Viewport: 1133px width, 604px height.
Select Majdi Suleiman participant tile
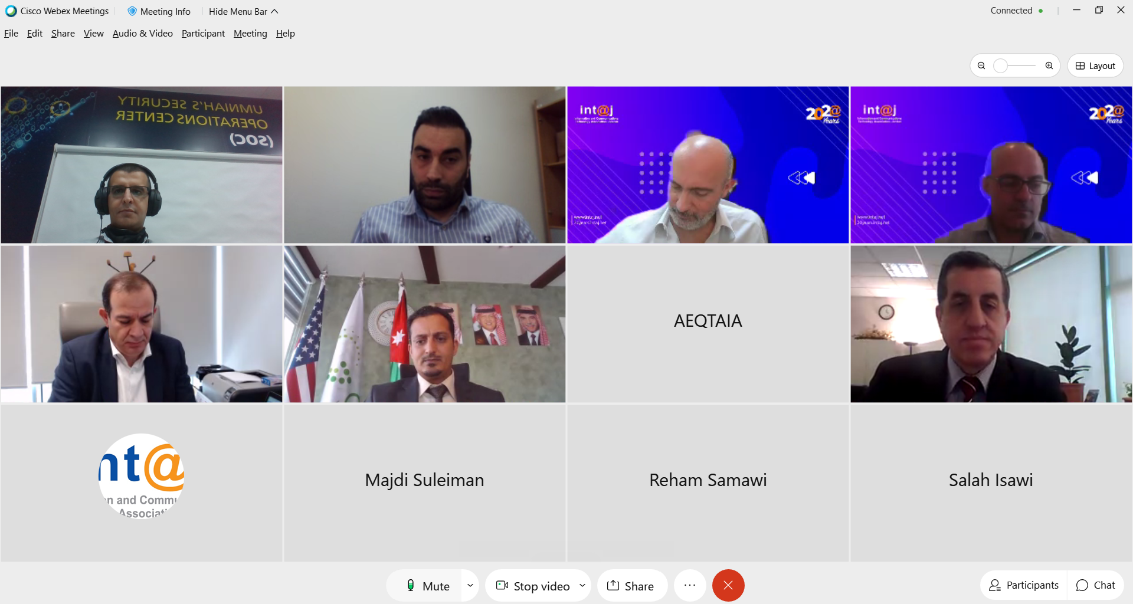425,482
